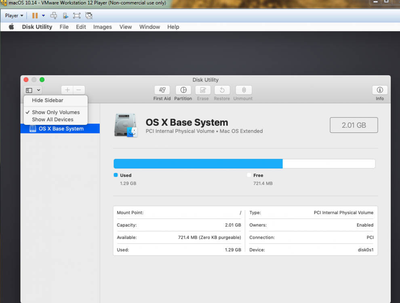Enter VMware full screen mode

pos(77,16)
